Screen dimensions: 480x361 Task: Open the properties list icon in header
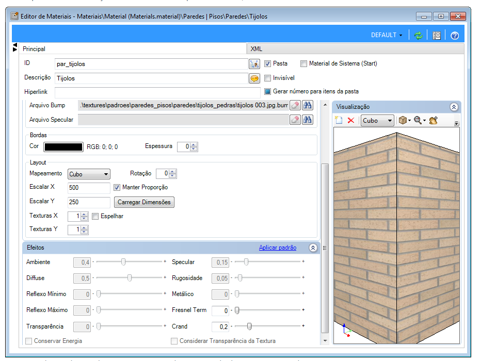[437, 36]
